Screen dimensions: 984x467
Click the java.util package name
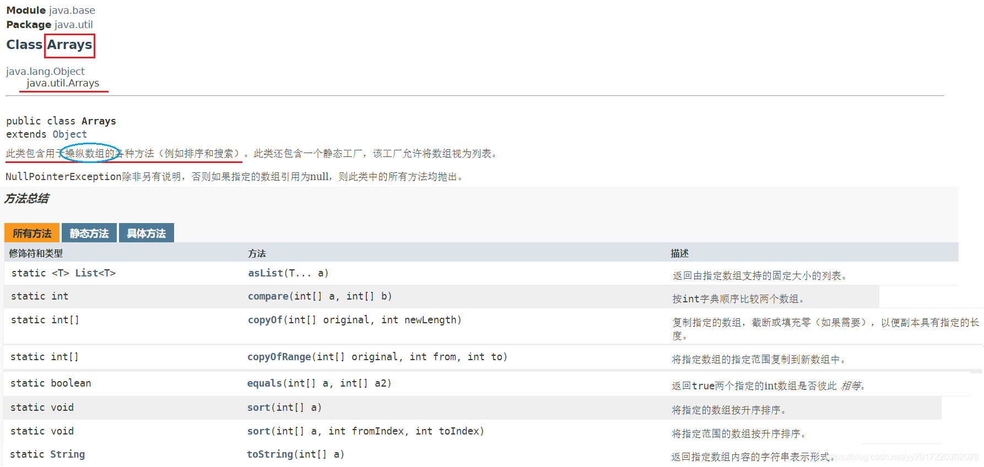coord(73,25)
